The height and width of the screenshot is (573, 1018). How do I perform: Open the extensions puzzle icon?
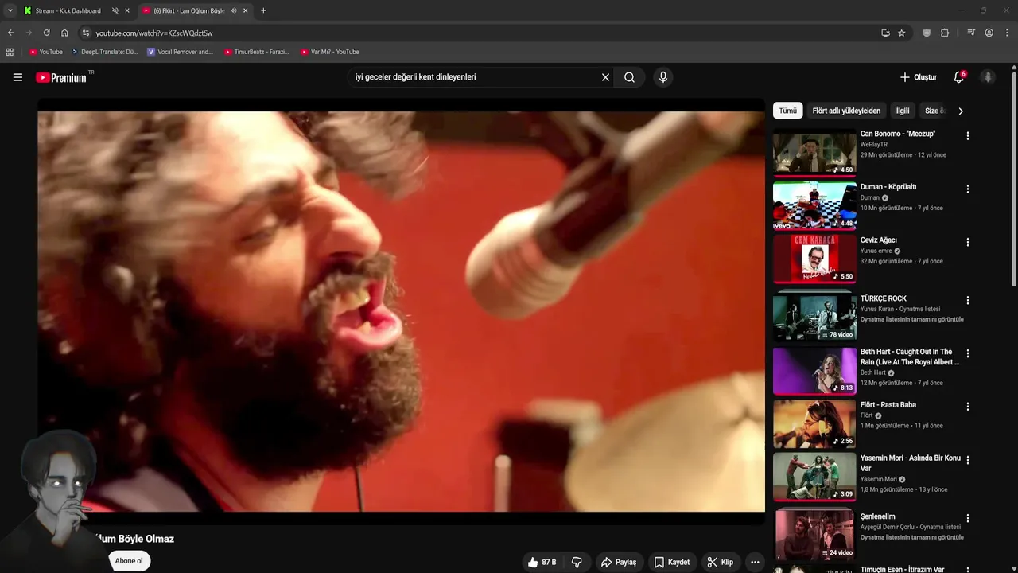(945, 33)
